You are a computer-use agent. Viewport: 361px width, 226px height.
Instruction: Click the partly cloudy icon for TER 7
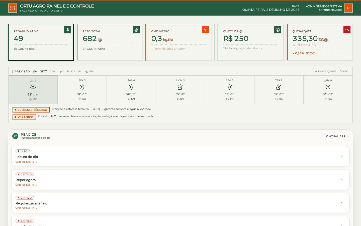(279, 87)
